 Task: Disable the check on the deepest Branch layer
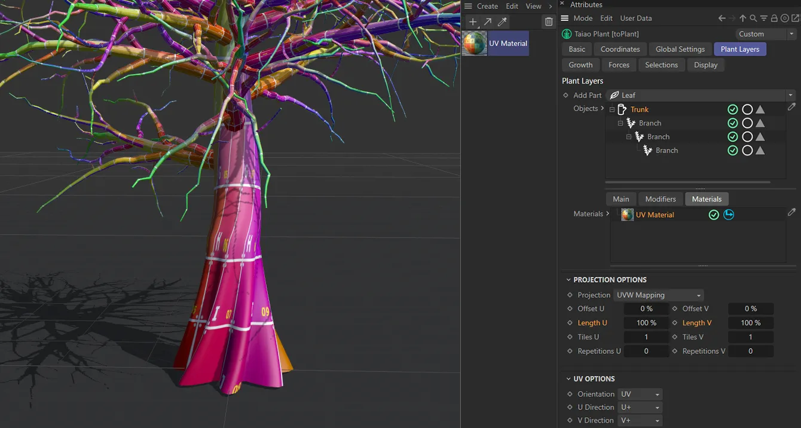(x=733, y=150)
